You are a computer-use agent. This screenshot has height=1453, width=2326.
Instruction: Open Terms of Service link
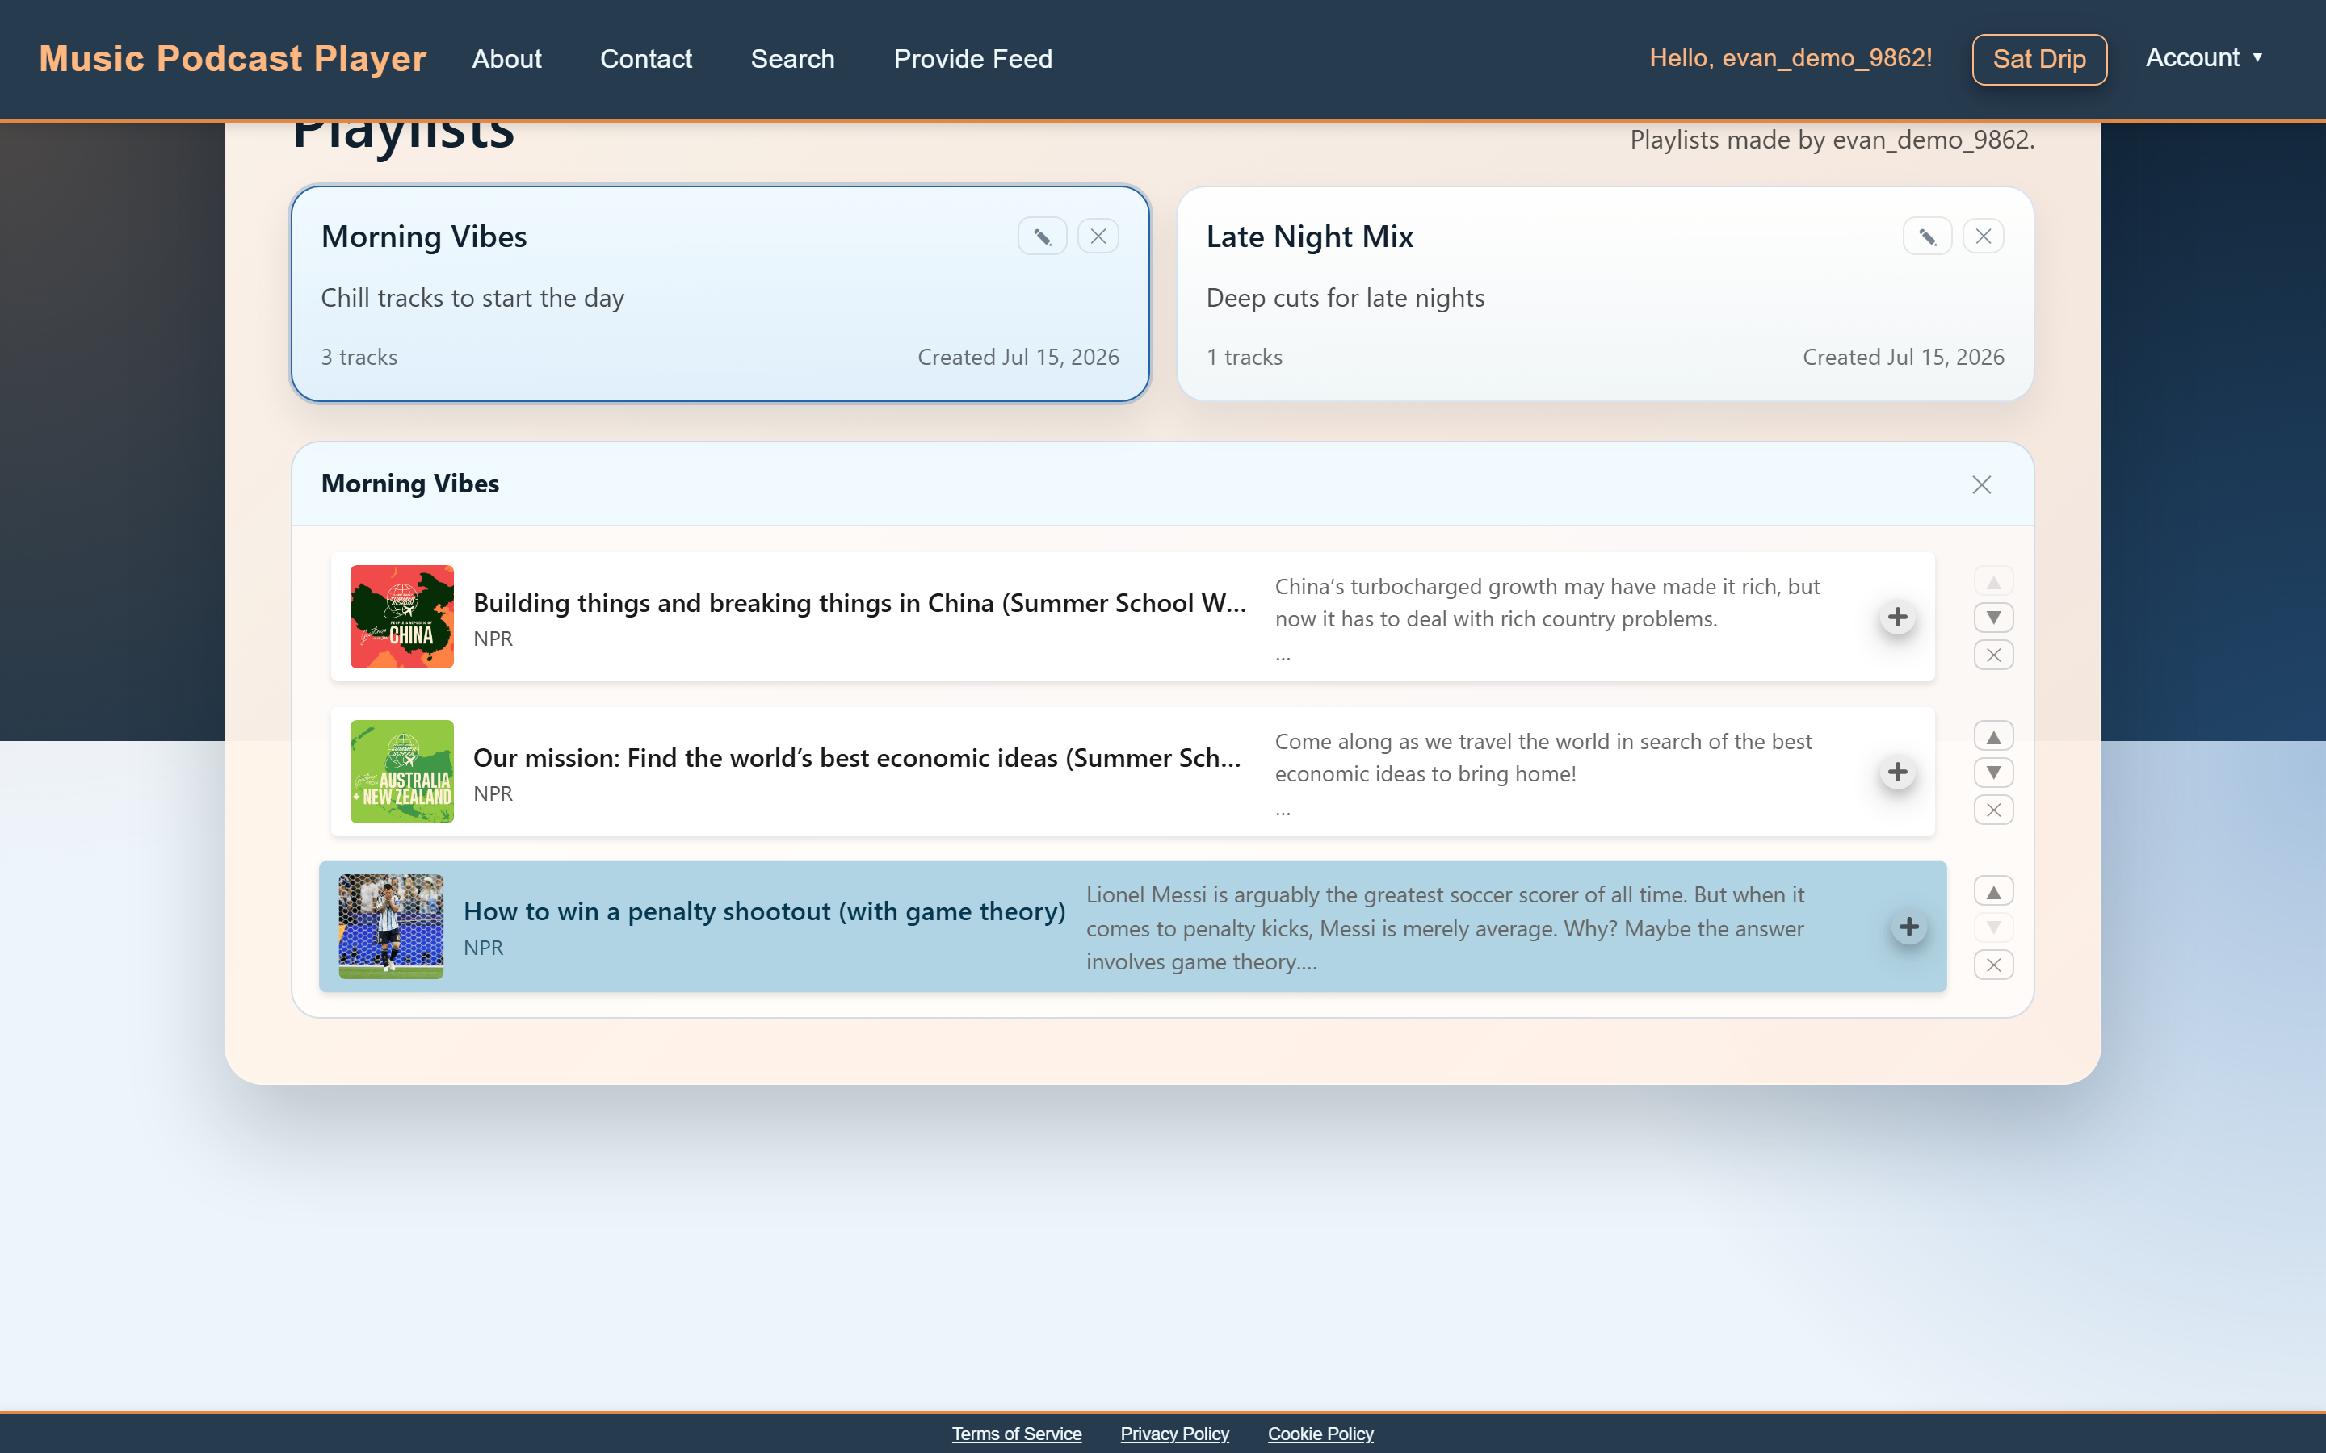coord(1016,1433)
